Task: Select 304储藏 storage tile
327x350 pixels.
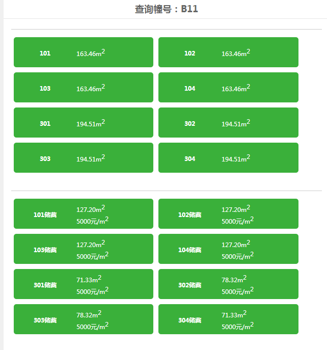Action: point(228,319)
